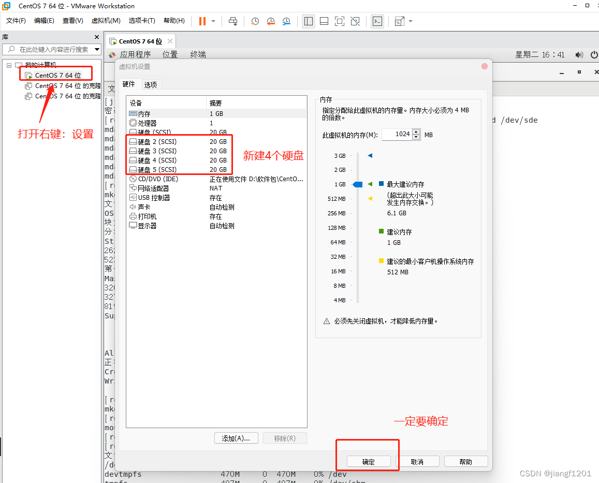The width and height of the screenshot is (599, 483).
Task: Increase memory with the up stepper arrow
Action: pyautogui.click(x=416, y=132)
